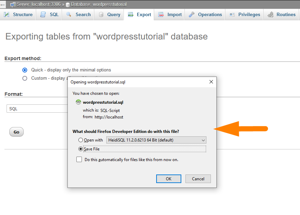Open the Operations tab
The height and width of the screenshot is (215, 300).
[205, 14]
